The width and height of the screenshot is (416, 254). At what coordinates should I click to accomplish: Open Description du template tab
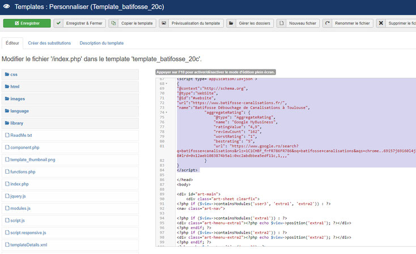click(101, 43)
